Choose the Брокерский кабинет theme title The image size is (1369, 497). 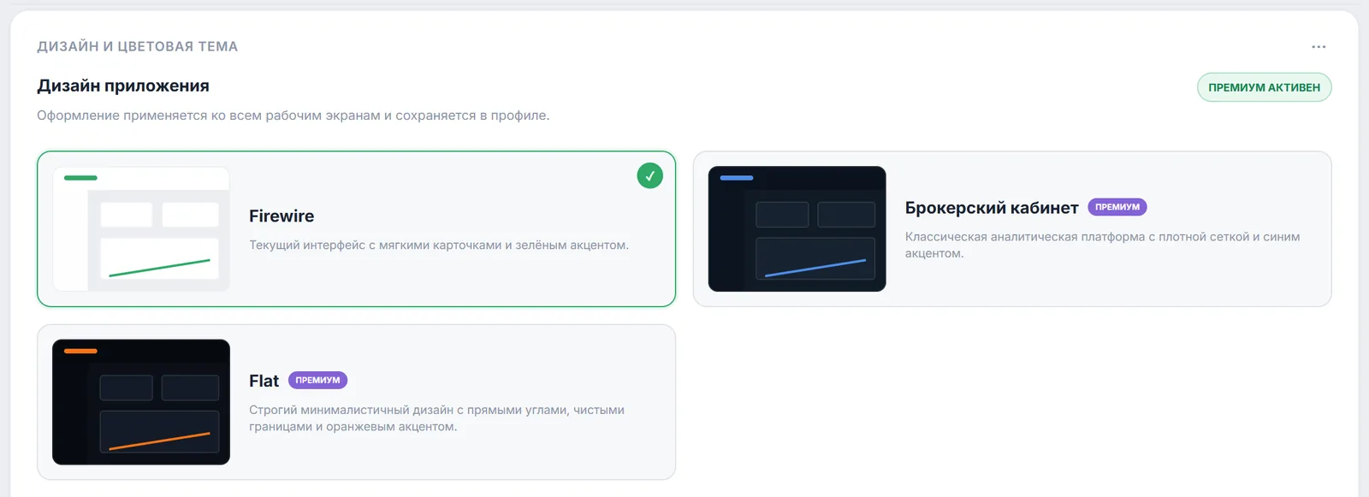click(992, 208)
